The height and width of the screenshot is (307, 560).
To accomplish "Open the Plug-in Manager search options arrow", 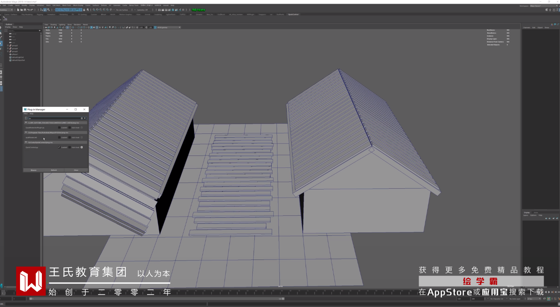I will coord(85,118).
